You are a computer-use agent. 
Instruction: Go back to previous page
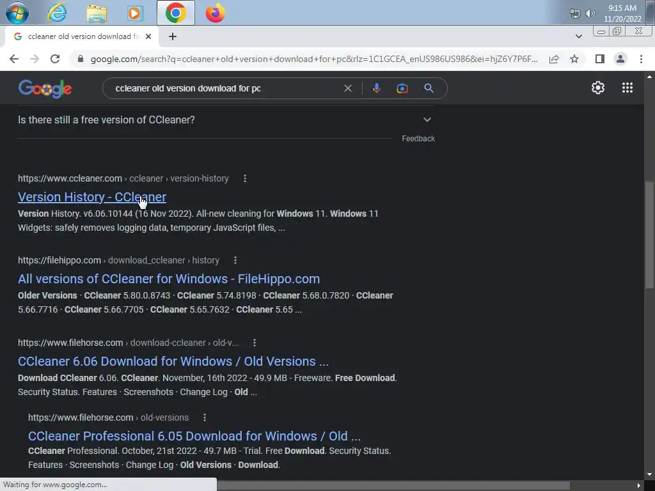point(14,59)
